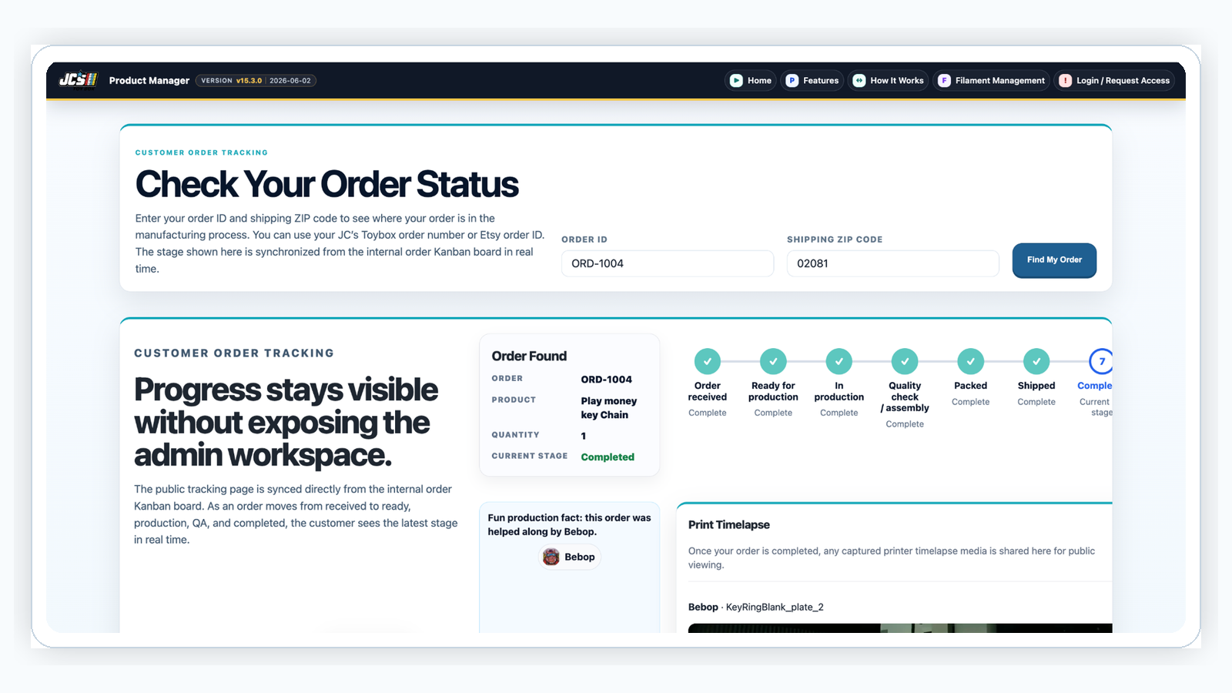Click the SHIPPING ZIP CODE label

pos(835,239)
